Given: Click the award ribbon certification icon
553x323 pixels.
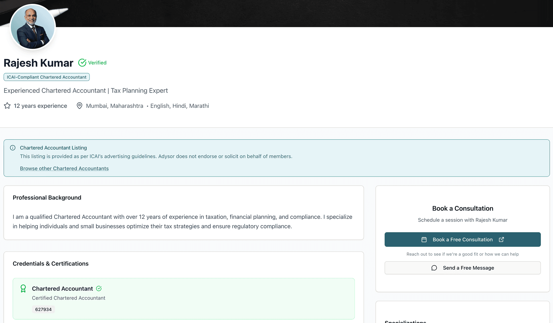Looking at the screenshot, I should [x=23, y=289].
